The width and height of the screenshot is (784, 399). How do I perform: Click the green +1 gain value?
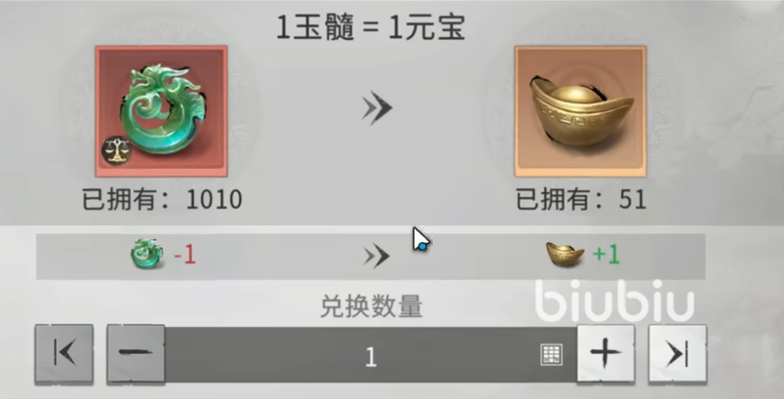tap(606, 255)
